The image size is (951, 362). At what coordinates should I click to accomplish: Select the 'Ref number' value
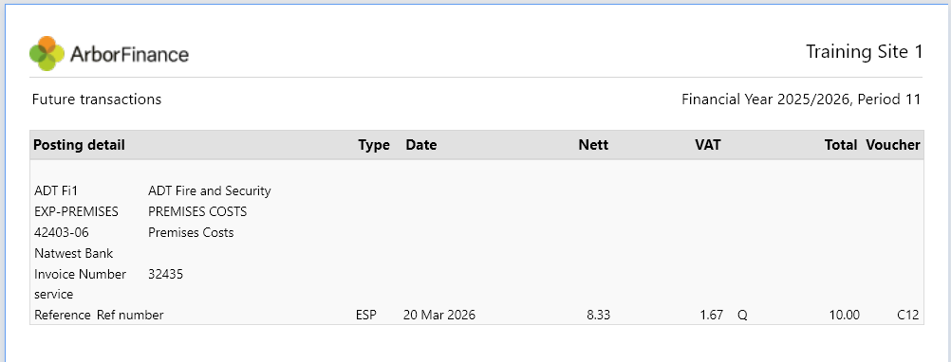pos(130,315)
